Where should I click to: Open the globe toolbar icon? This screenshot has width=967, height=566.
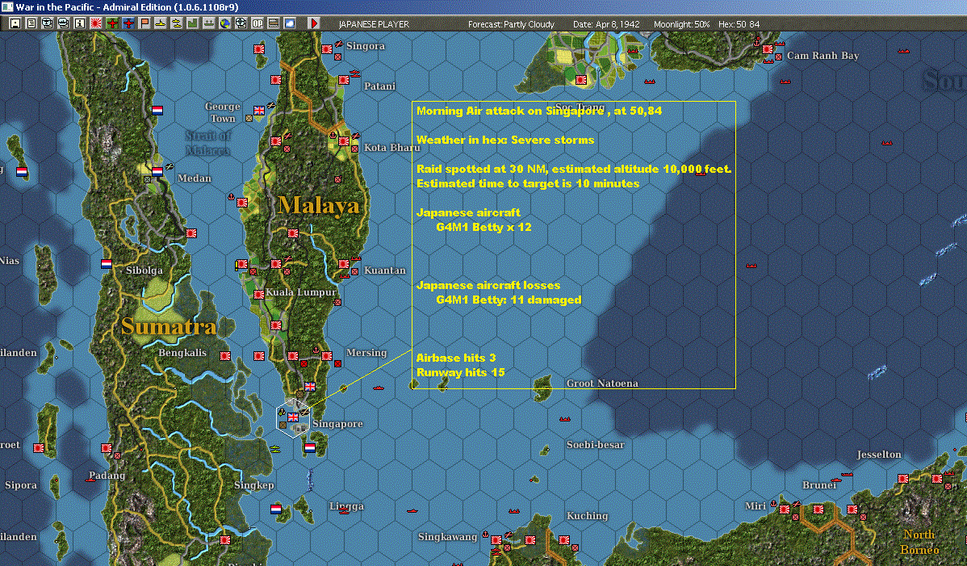point(224,23)
